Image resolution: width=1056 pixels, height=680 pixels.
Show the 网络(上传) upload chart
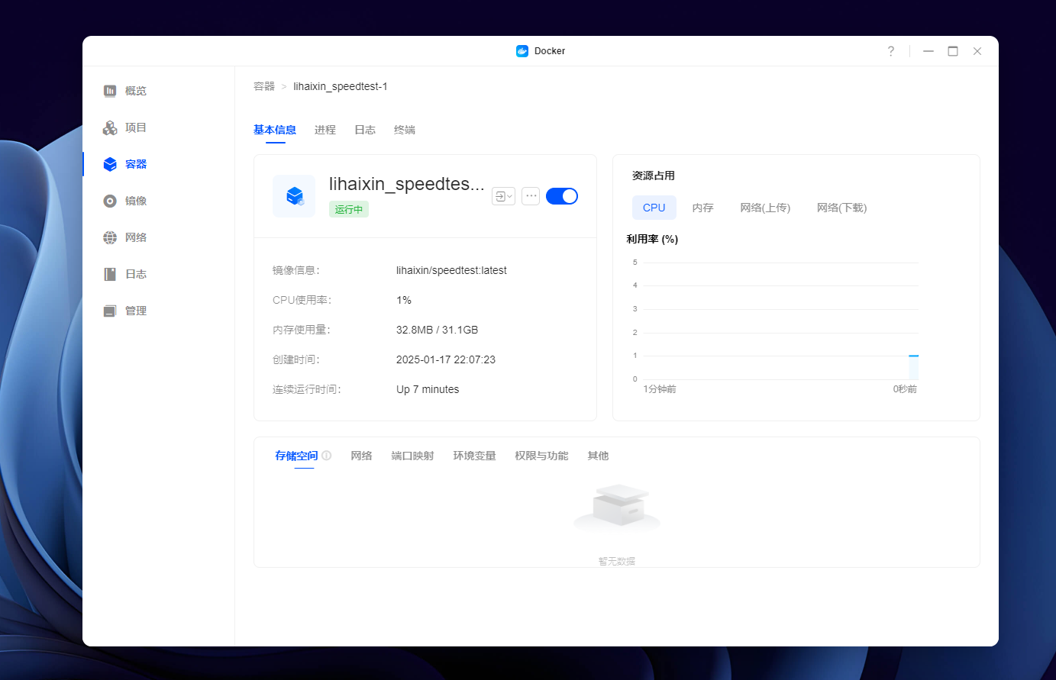point(765,208)
